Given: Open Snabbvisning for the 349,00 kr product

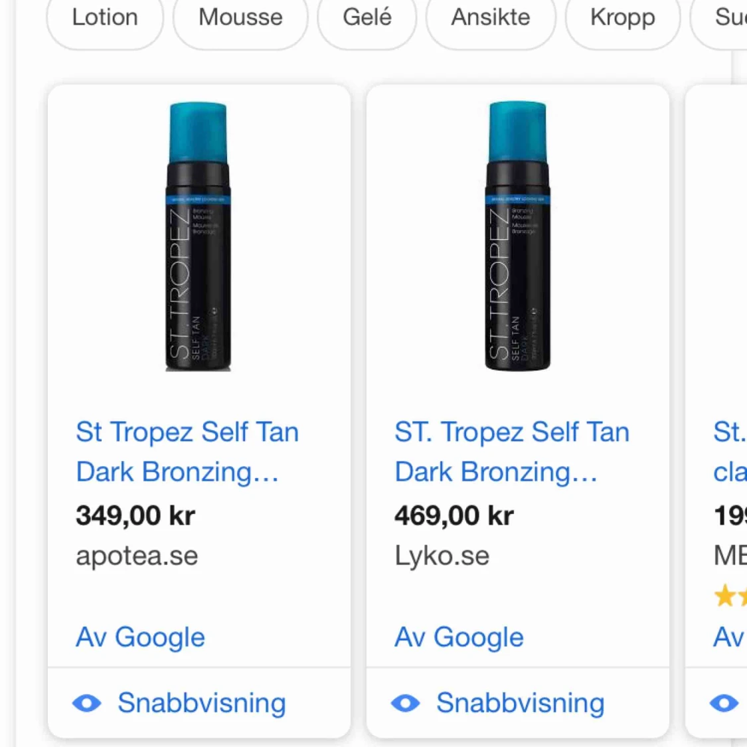Looking at the screenshot, I should tap(201, 703).
